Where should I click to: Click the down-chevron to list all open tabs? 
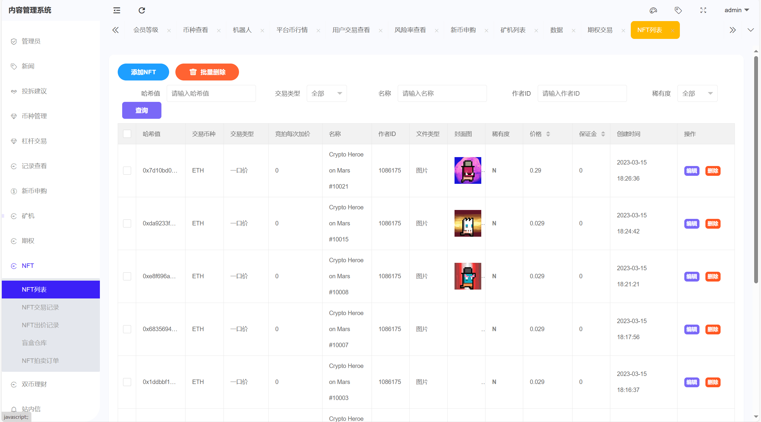click(751, 30)
